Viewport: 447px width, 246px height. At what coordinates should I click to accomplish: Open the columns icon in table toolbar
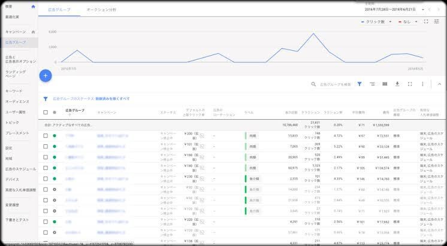point(385,84)
